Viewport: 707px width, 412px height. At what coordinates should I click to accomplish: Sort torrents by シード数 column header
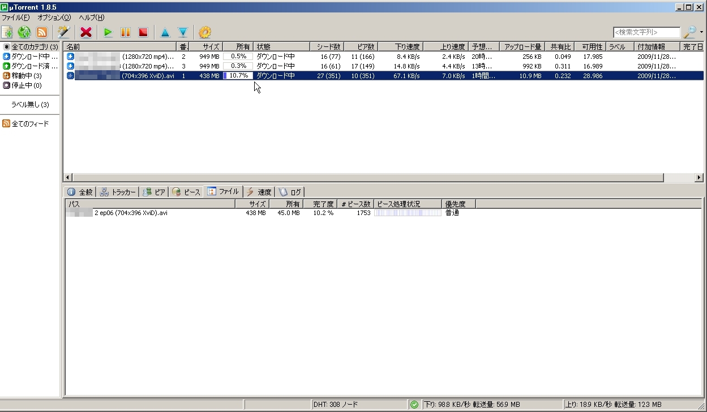pyautogui.click(x=327, y=46)
